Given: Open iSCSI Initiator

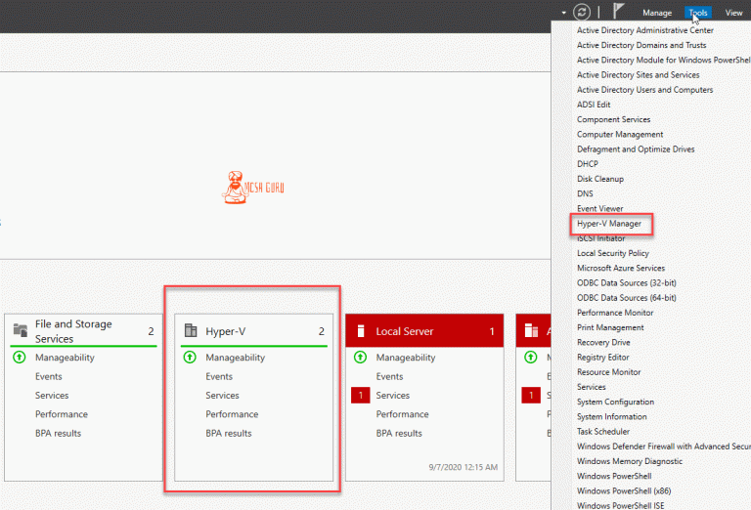Looking at the screenshot, I should pos(600,238).
